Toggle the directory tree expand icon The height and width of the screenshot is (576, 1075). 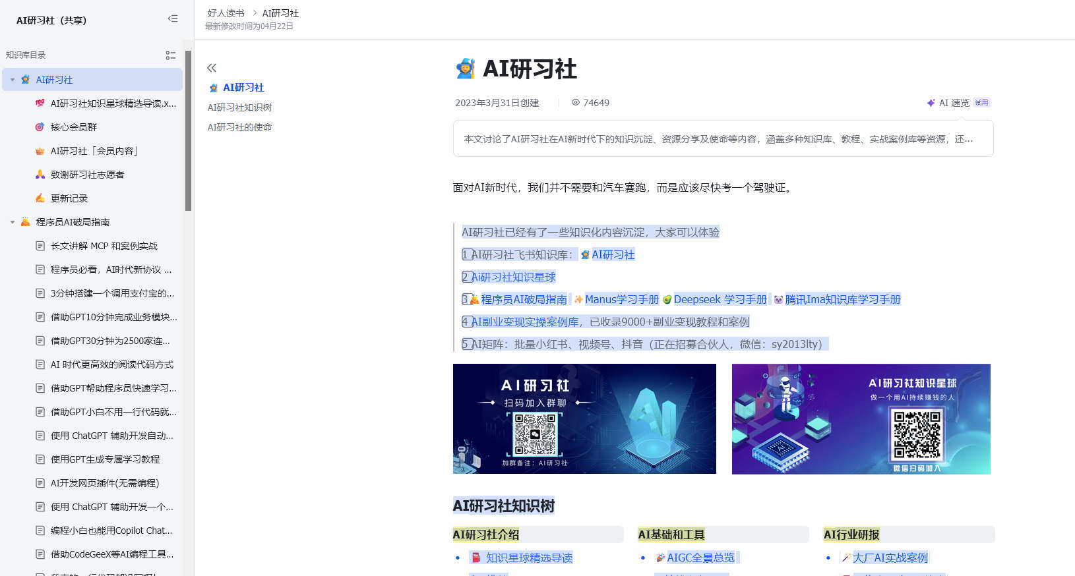[170, 55]
